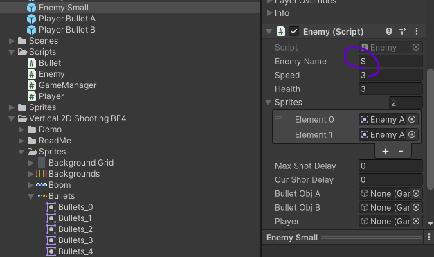The height and width of the screenshot is (257, 434).
Task: Click the Element 1 drag handle
Action: [x=278, y=134]
